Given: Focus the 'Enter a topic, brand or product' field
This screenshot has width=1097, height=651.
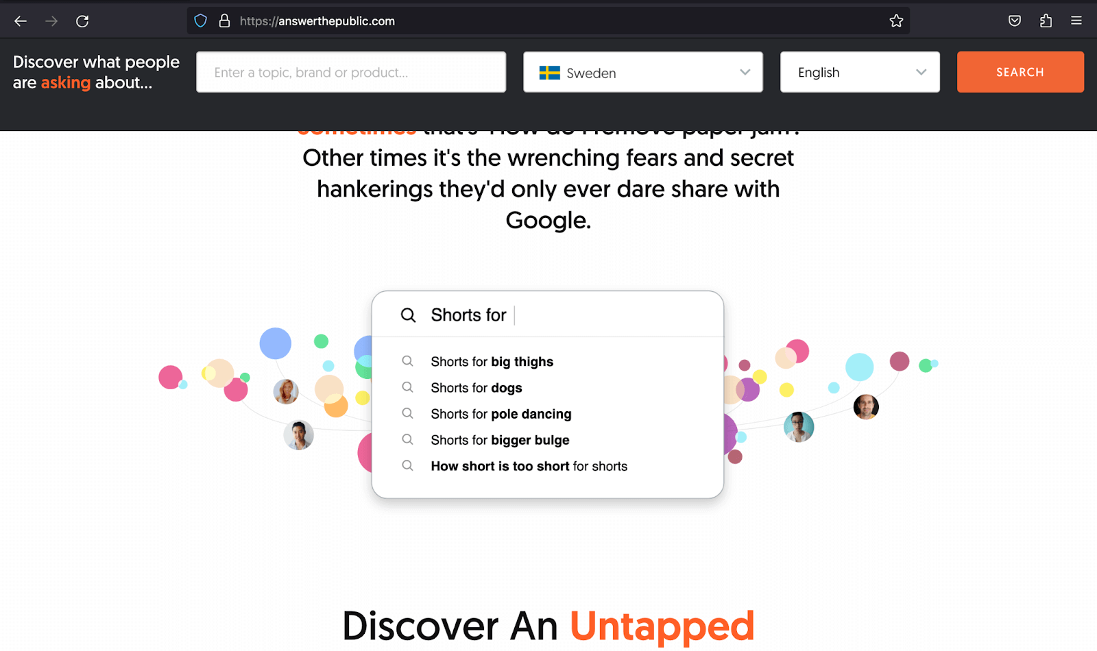Looking at the screenshot, I should coord(351,72).
